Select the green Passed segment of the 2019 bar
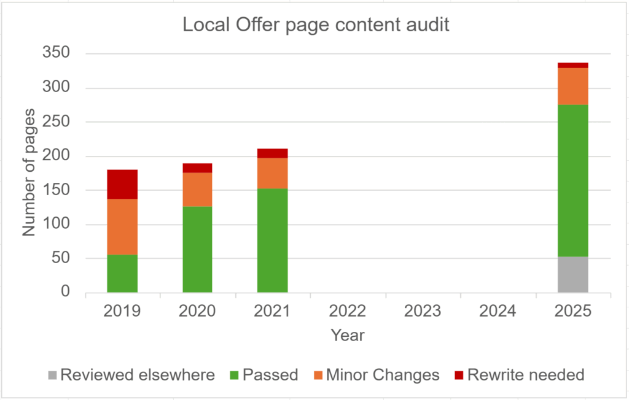The image size is (629, 400). [x=122, y=273]
